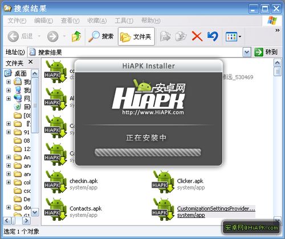Click the Copy To folder icon
The height and width of the screenshot is (239, 285).
[181, 36]
